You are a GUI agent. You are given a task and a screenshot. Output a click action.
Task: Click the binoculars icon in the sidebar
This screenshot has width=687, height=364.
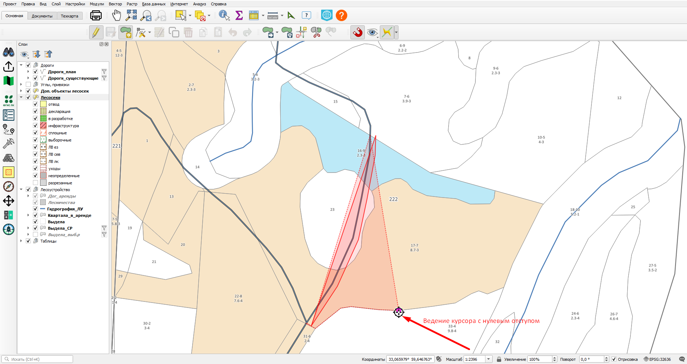pyautogui.click(x=9, y=52)
